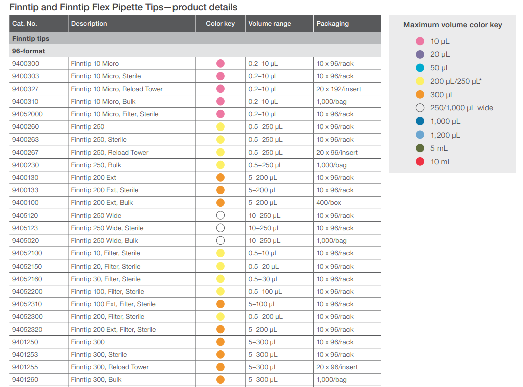Select catalog number 94052150
The width and height of the screenshot is (523, 387).
pos(27,267)
